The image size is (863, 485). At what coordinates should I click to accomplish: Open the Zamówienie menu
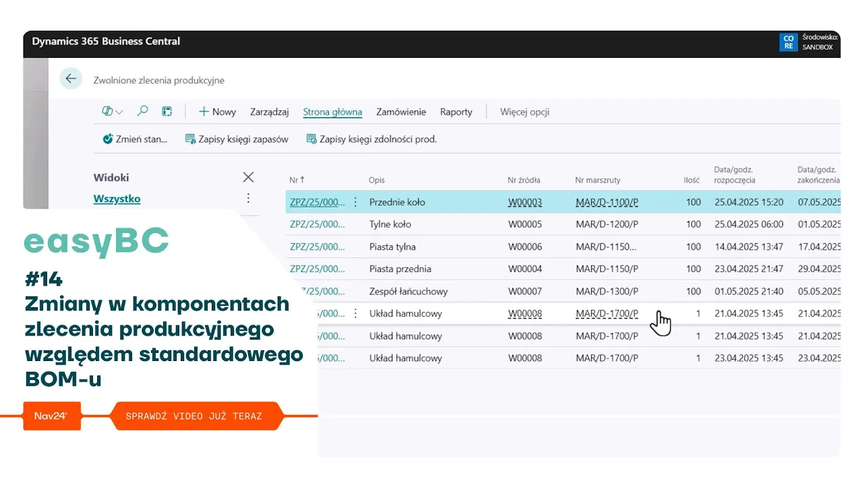pyautogui.click(x=400, y=112)
